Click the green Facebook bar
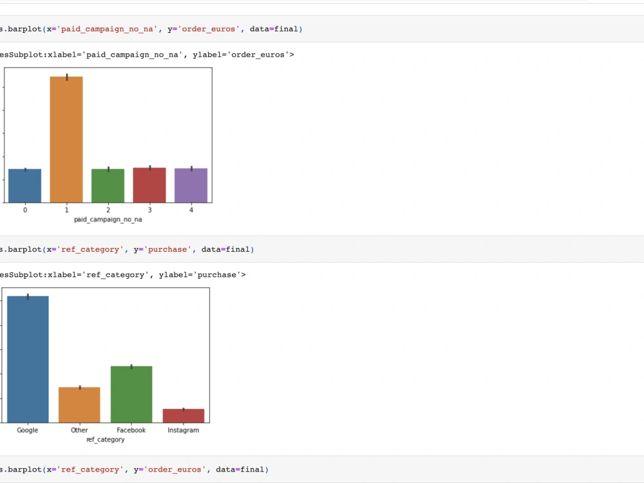This screenshot has height=483, width=644. pyautogui.click(x=131, y=393)
